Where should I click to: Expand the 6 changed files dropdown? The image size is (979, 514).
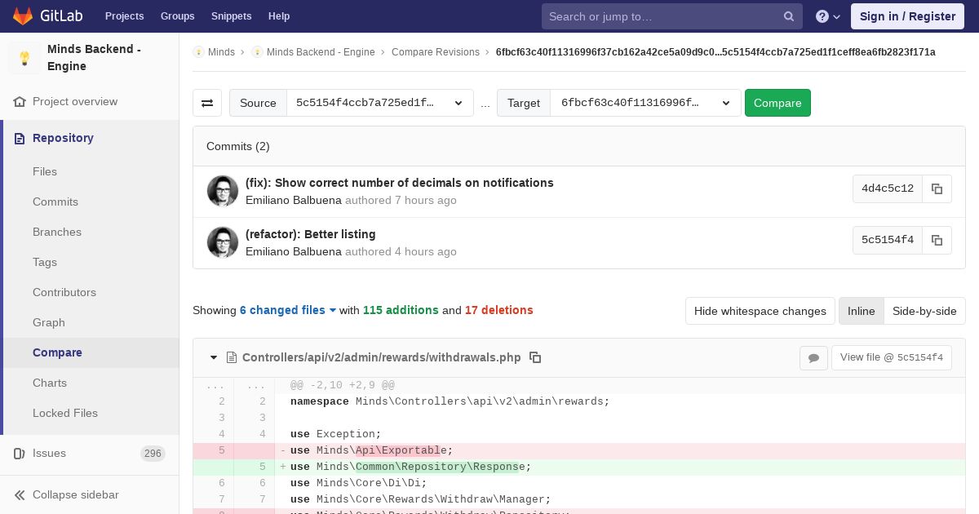pyautogui.click(x=288, y=310)
